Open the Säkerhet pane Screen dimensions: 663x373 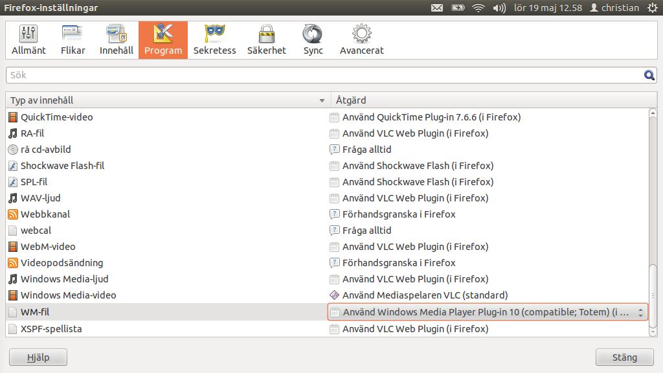[266, 40]
